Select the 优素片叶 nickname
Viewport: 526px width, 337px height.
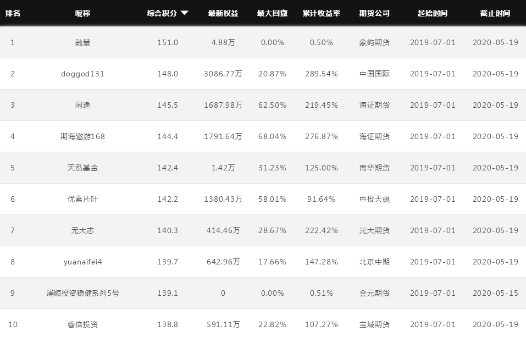click(83, 199)
